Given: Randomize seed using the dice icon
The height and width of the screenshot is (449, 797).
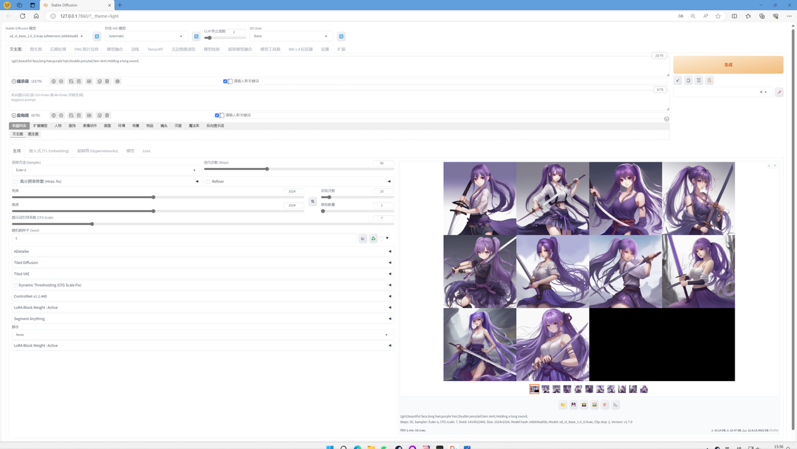Looking at the screenshot, I should [363, 238].
